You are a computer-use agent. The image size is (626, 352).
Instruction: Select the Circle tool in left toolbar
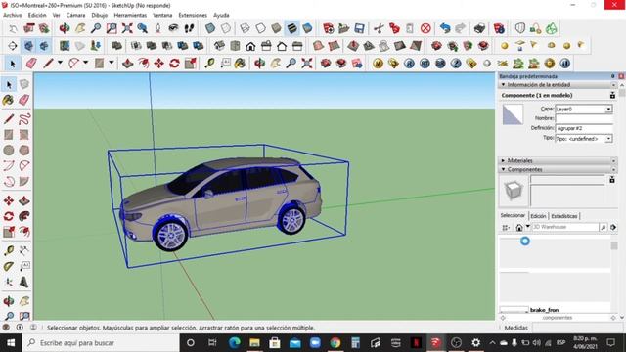click(9, 150)
